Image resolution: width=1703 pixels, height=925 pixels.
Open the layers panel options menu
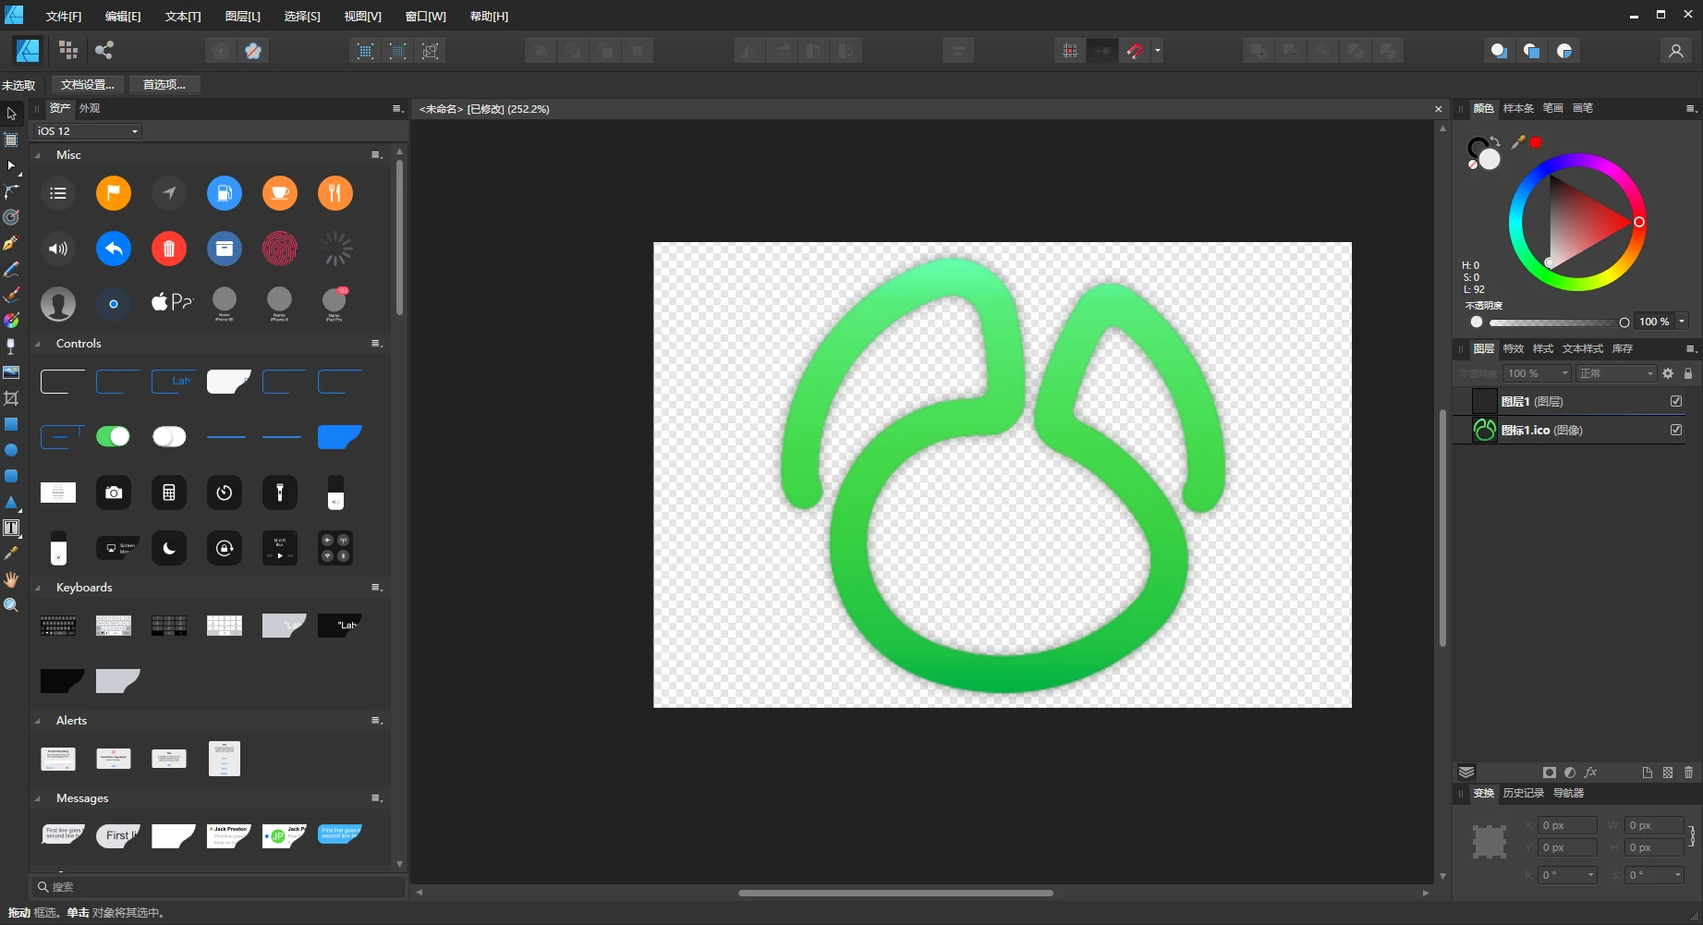pos(1690,348)
